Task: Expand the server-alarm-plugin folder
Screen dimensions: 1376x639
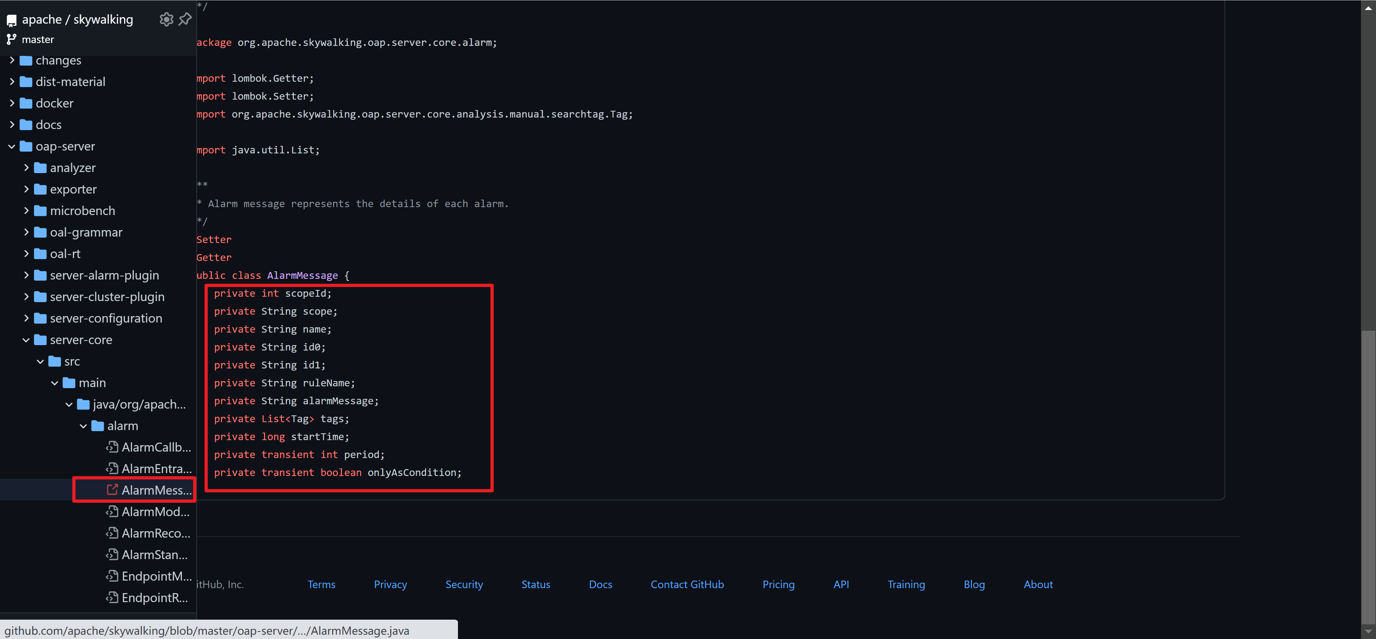Action: click(x=26, y=275)
